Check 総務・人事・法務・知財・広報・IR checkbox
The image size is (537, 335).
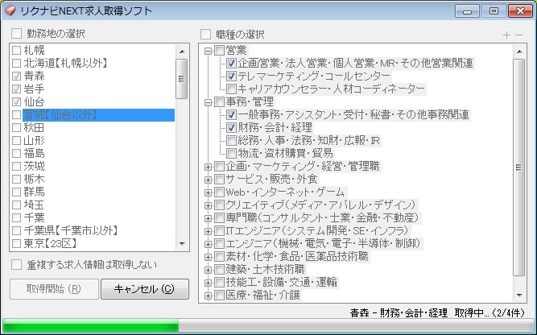(x=232, y=140)
